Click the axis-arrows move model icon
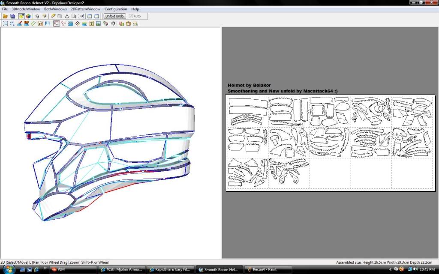This screenshot has width=439, height=274. point(66,16)
